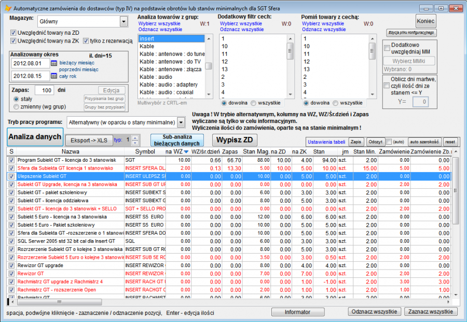Open Edycja pliku konfiguracyjnego
The width and height of the screenshot is (467, 322).
(x=411, y=33)
